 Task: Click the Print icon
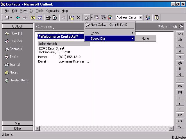tap(48, 18)
